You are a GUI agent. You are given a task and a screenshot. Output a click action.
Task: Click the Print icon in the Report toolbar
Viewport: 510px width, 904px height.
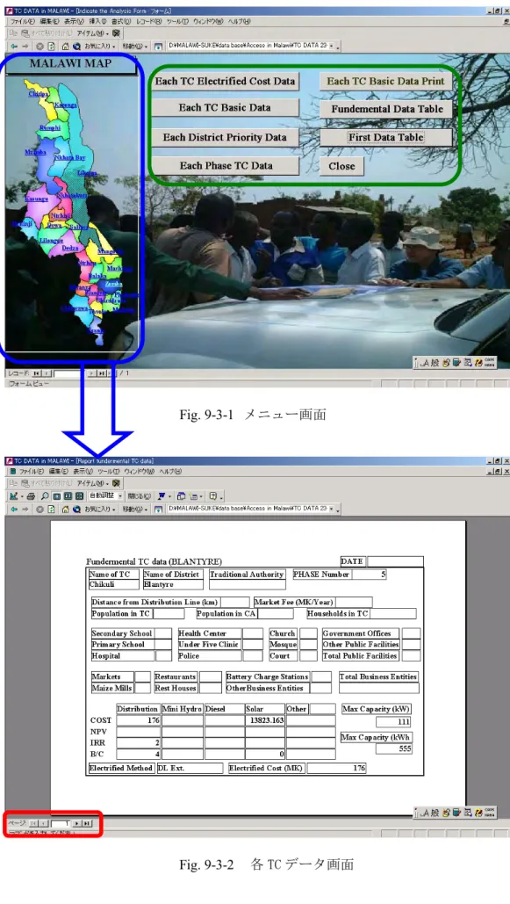click(x=31, y=495)
